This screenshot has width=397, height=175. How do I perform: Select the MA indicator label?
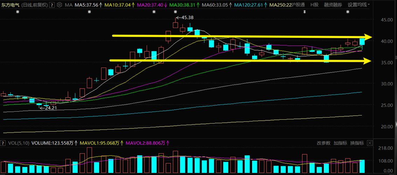tap(68, 5)
